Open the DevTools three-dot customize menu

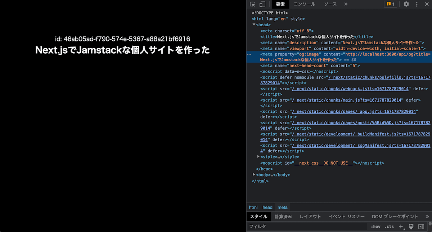pos(417,4)
